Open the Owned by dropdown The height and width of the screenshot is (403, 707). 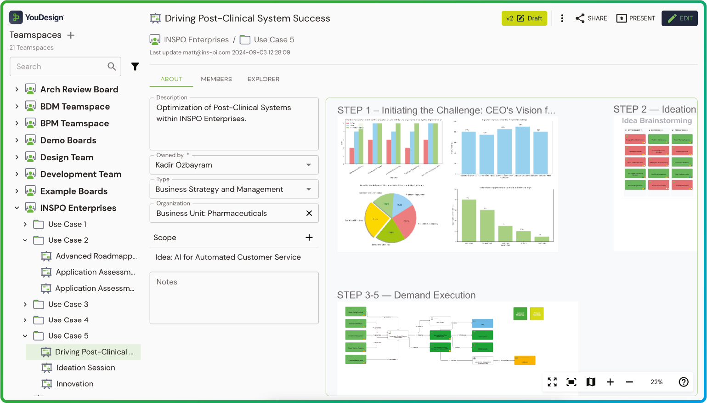(x=309, y=165)
